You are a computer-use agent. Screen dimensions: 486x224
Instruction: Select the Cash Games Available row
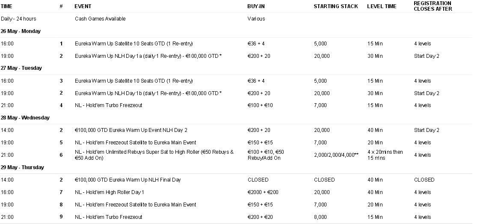pyautogui.click(x=236, y=18)
